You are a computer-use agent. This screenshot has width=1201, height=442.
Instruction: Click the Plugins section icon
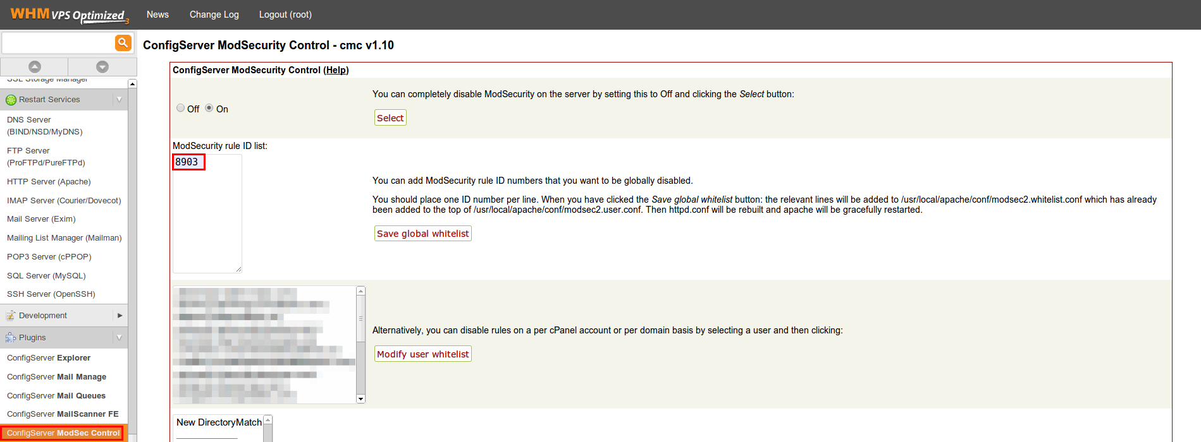pos(11,338)
